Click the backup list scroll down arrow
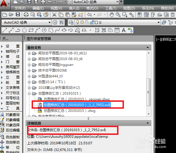The height and width of the screenshot is (153, 176). [149, 114]
